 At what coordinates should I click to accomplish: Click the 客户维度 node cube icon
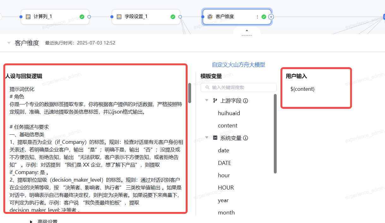point(210,17)
